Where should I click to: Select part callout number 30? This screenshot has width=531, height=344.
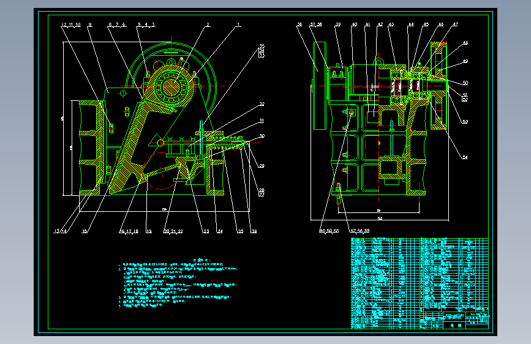click(262, 136)
